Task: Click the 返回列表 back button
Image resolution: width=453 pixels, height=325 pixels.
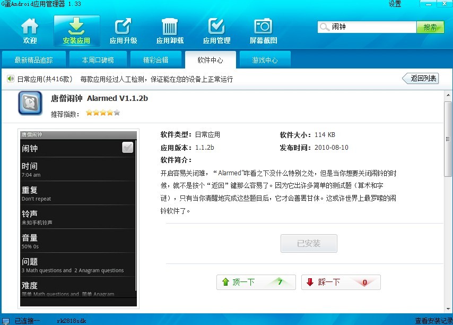Action: 420,79
